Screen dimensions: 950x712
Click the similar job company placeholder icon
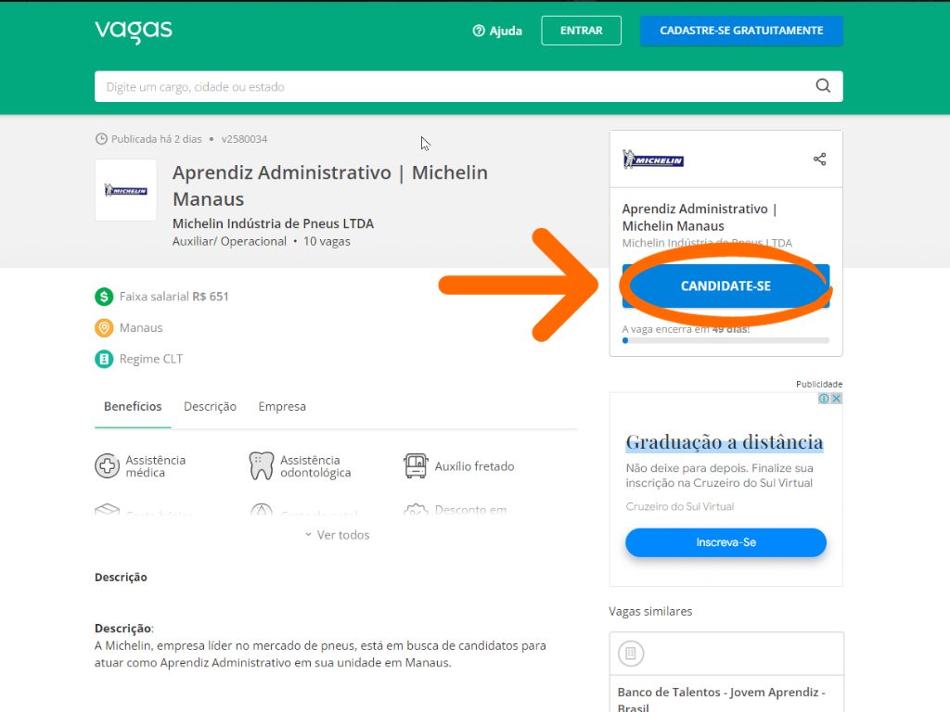tap(631, 654)
